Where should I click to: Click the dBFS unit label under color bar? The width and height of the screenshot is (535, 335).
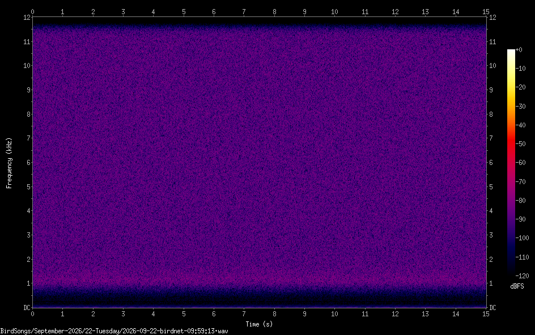click(x=517, y=286)
